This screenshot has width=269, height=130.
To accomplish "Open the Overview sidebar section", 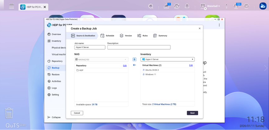I will click(x=56, y=34).
